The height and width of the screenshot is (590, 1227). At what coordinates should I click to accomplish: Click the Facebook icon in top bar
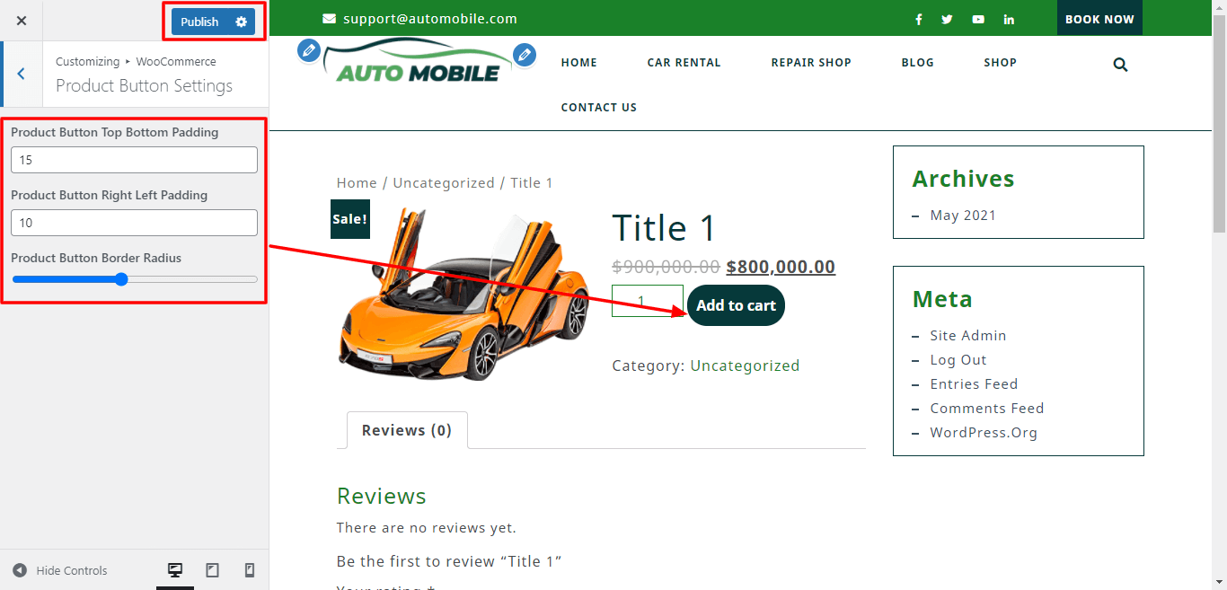pyautogui.click(x=918, y=20)
